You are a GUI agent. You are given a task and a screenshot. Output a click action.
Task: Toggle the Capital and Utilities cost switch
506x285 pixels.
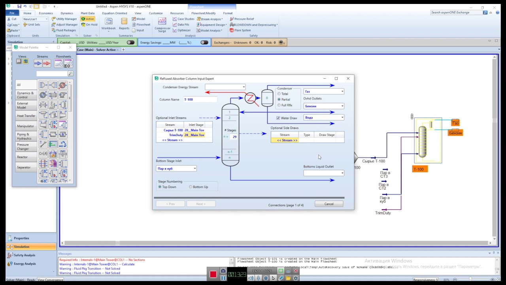point(130,42)
